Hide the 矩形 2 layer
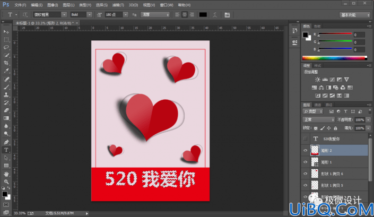 pyautogui.click(x=306, y=151)
